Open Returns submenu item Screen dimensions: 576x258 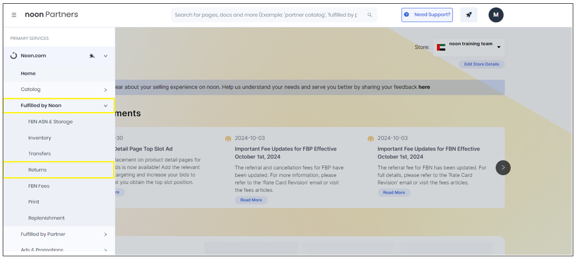click(37, 170)
